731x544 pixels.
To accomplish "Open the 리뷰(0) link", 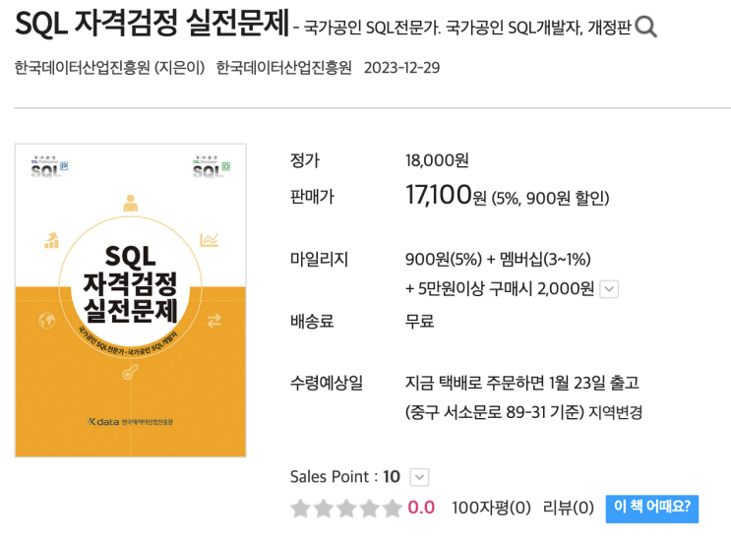I will (569, 508).
